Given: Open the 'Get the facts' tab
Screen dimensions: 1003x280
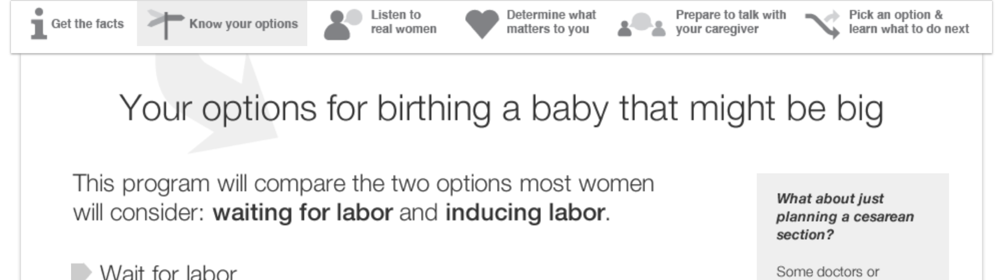Looking at the screenshot, I should pos(87,24).
